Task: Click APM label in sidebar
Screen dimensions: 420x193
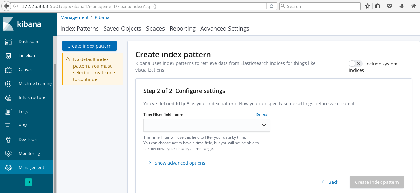Action: [x=23, y=126]
